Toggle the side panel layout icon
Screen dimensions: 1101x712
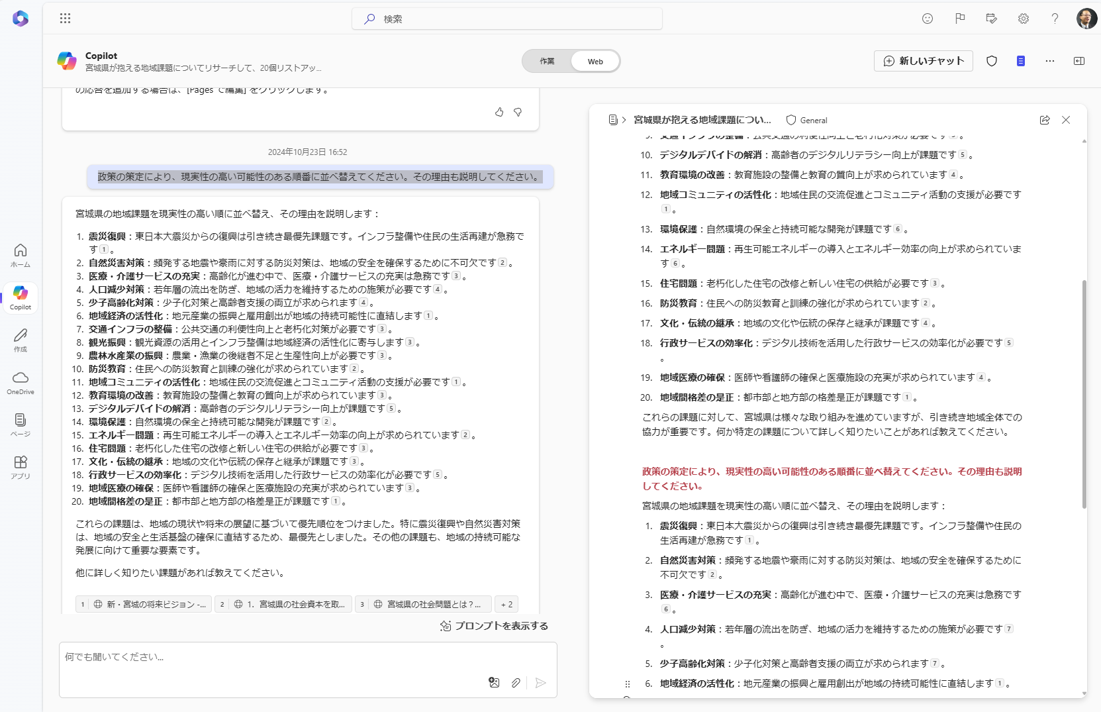[x=1079, y=61]
